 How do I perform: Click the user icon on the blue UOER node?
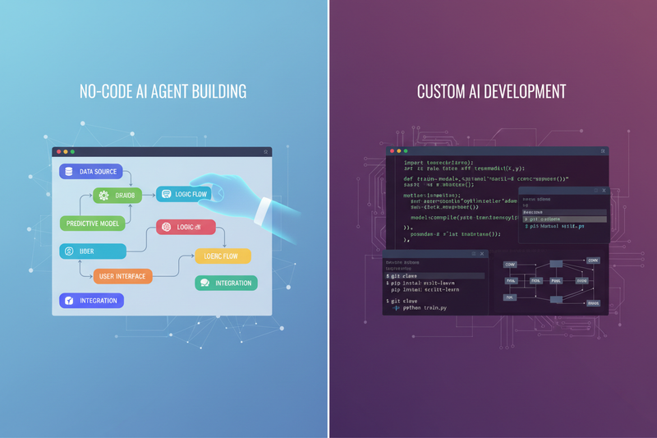(x=69, y=251)
